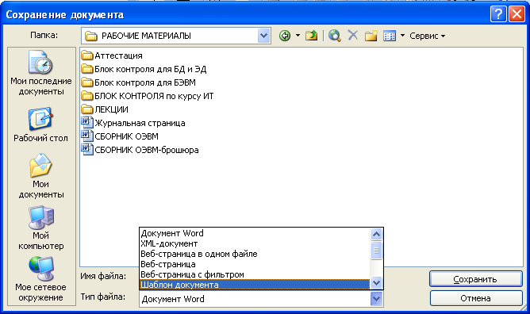Click the Delete X icon in toolbar
The width and height of the screenshot is (530, 314).
point(353,35)
